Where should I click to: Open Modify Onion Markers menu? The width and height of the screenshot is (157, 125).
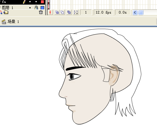tap(76, 12)
